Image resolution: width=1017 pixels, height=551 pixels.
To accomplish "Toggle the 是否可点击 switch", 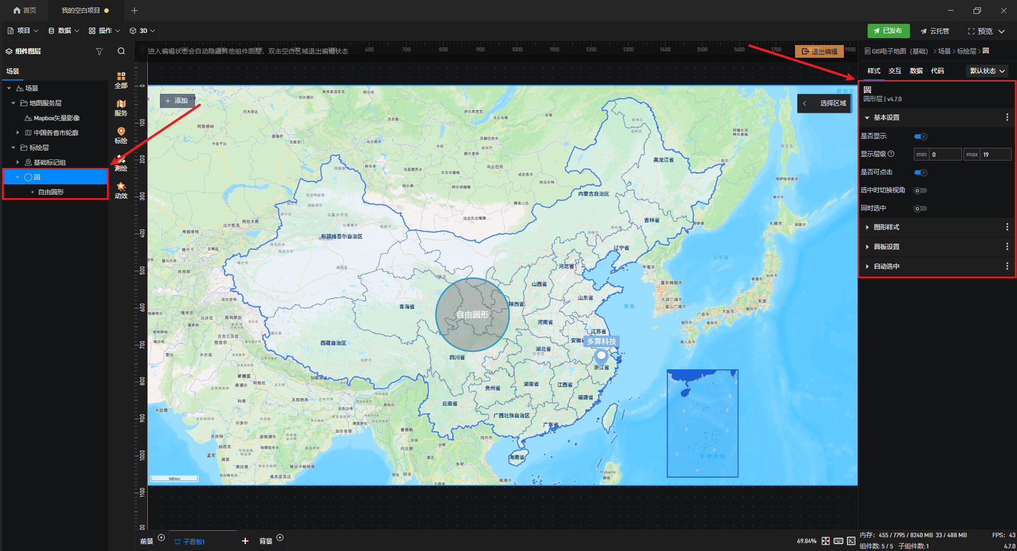I will click(x=921, y=173).
